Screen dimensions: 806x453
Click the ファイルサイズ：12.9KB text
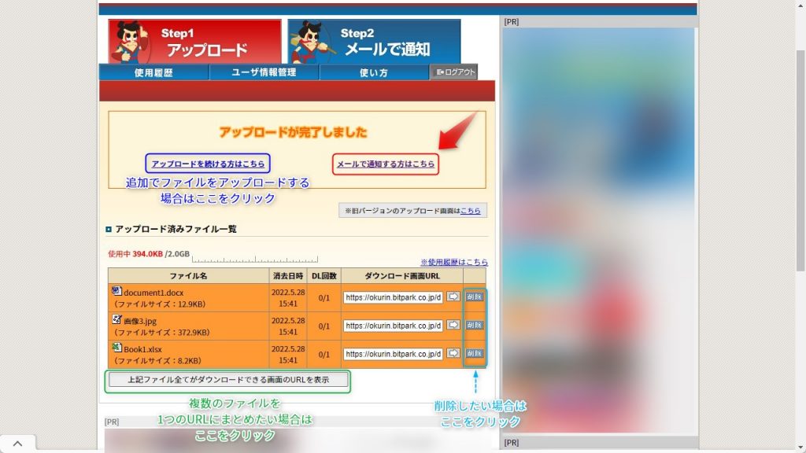[x=159, y=304]
